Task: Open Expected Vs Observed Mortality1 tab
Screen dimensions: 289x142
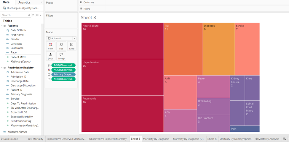Action: (66, 139)
